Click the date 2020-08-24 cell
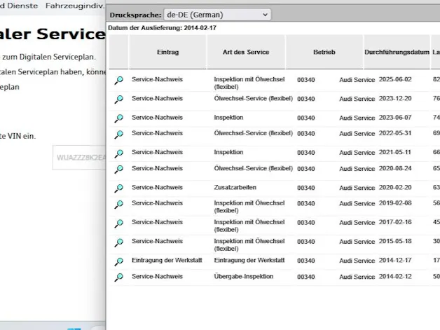Image resolution: width=440 pixels, height=330 pixels. tap(395, 168)
